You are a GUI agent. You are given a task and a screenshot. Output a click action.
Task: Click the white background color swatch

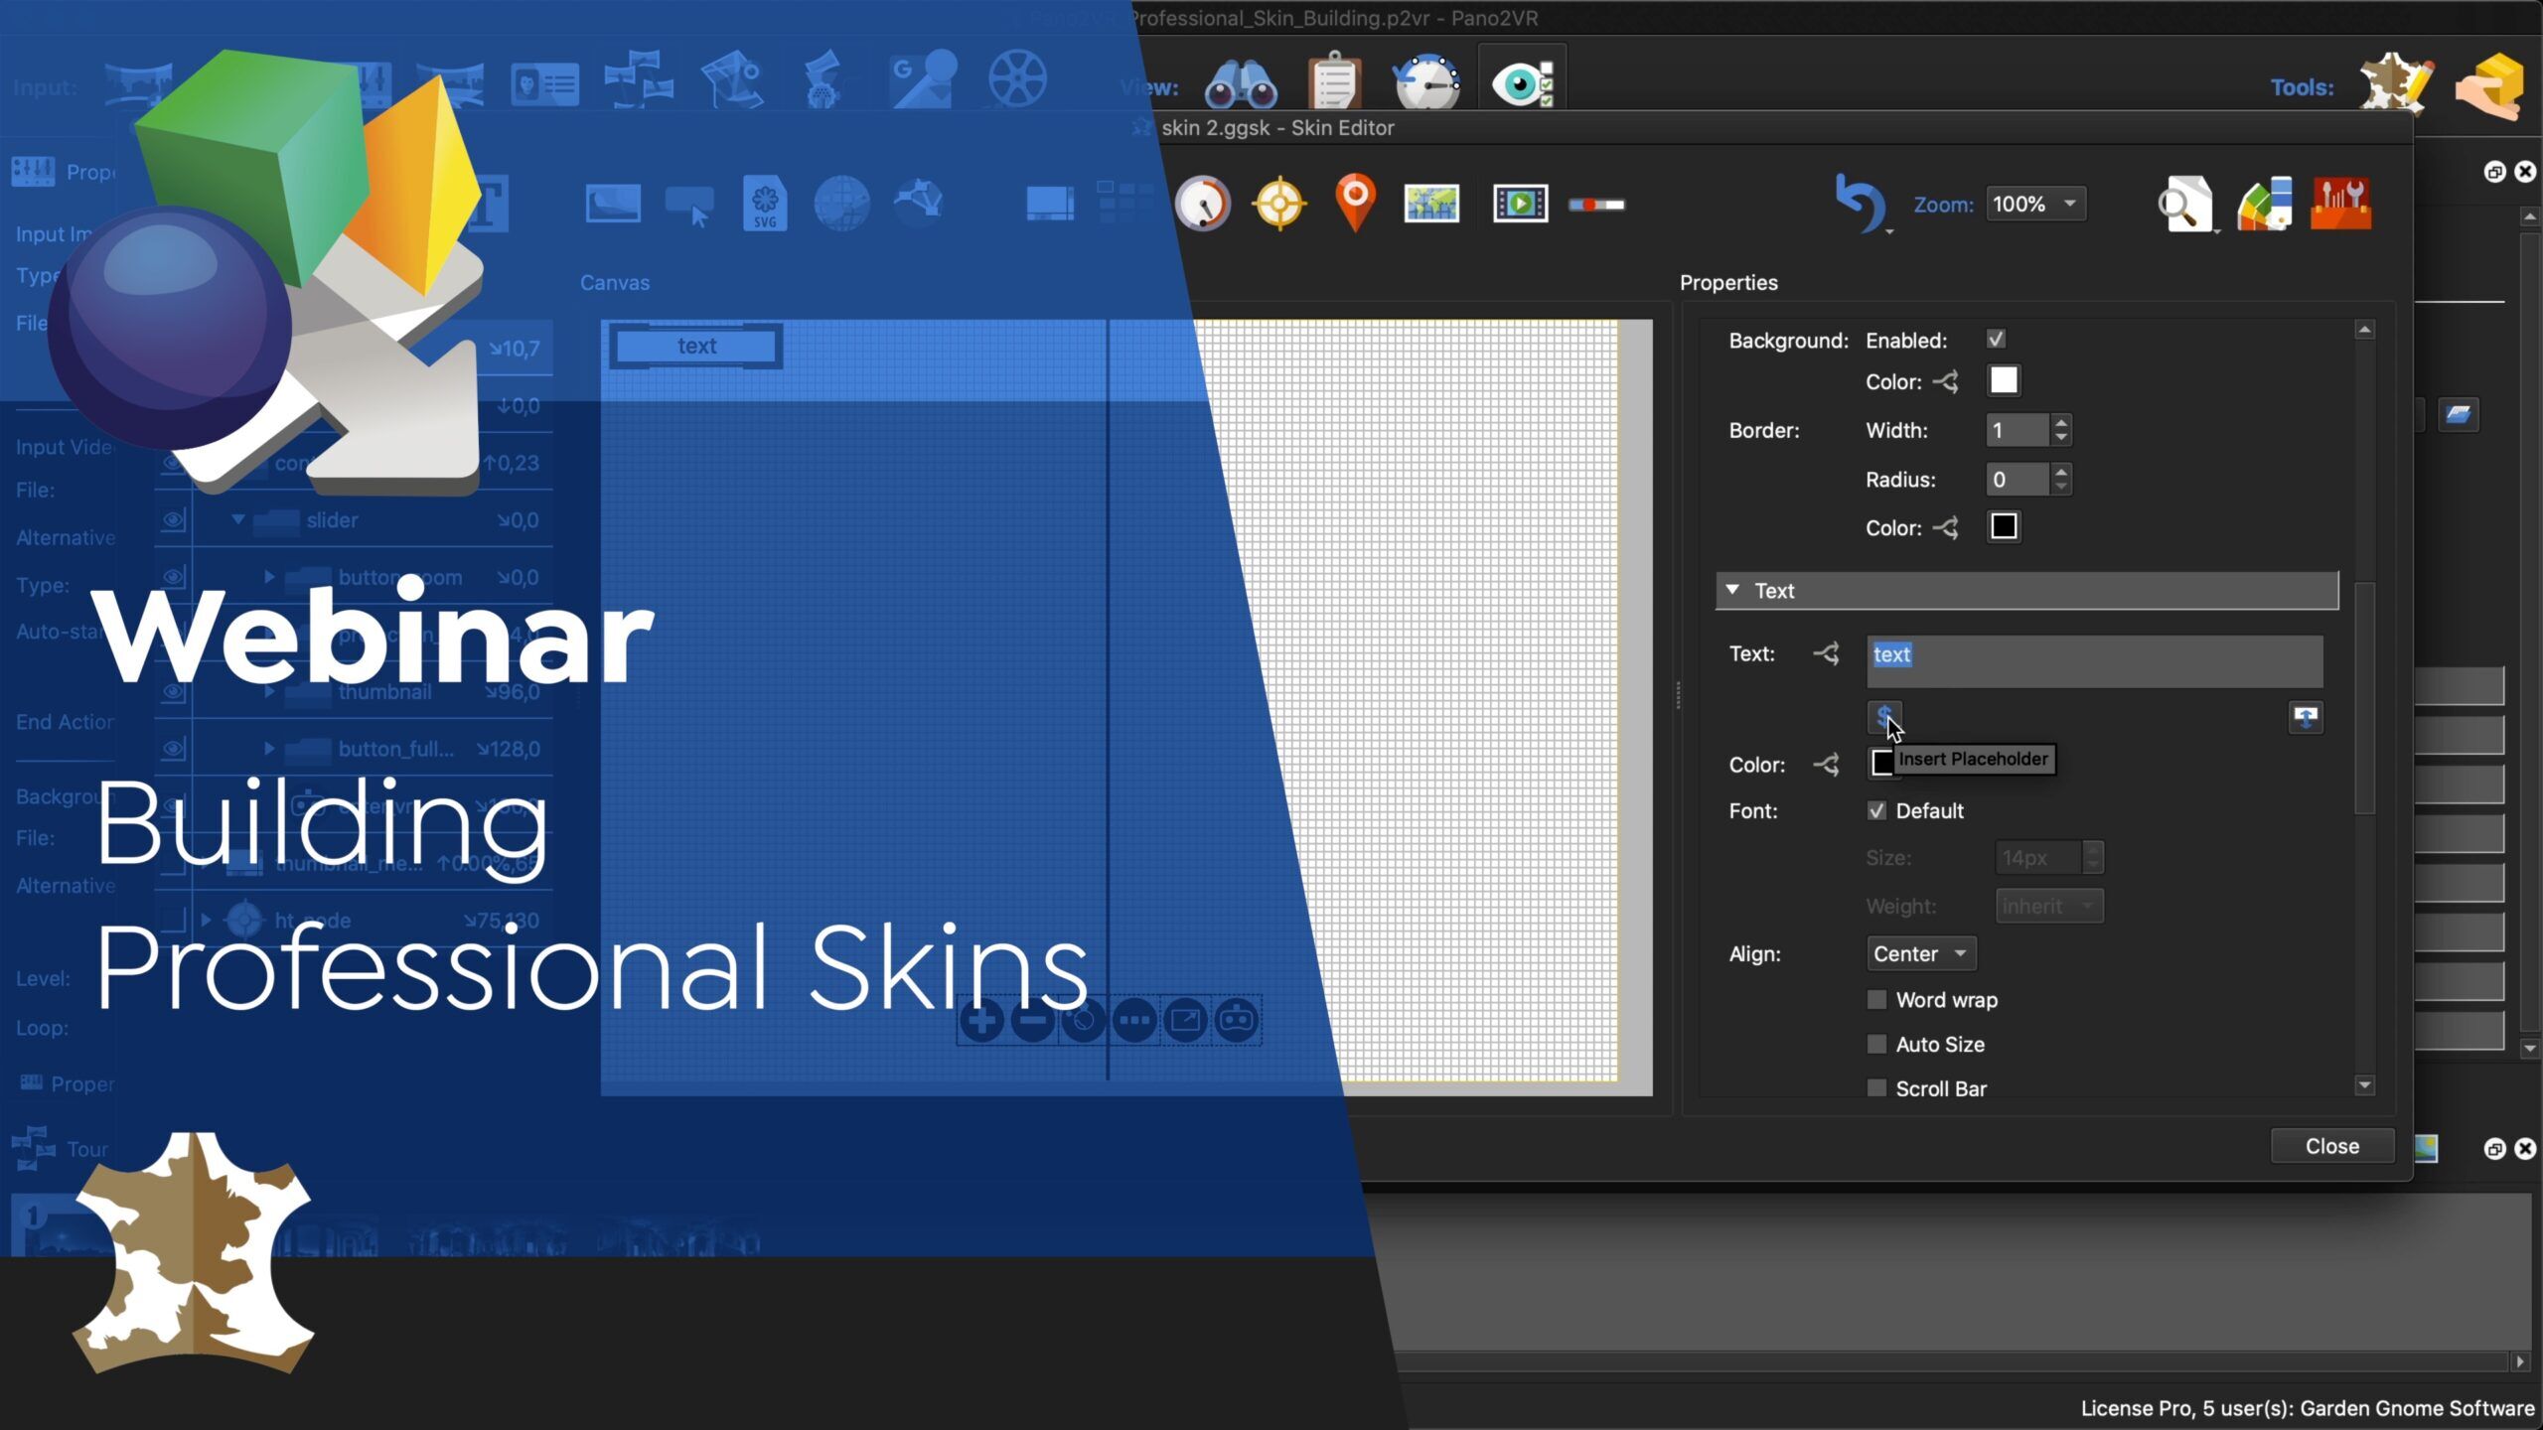click(x=2003, y=381)
